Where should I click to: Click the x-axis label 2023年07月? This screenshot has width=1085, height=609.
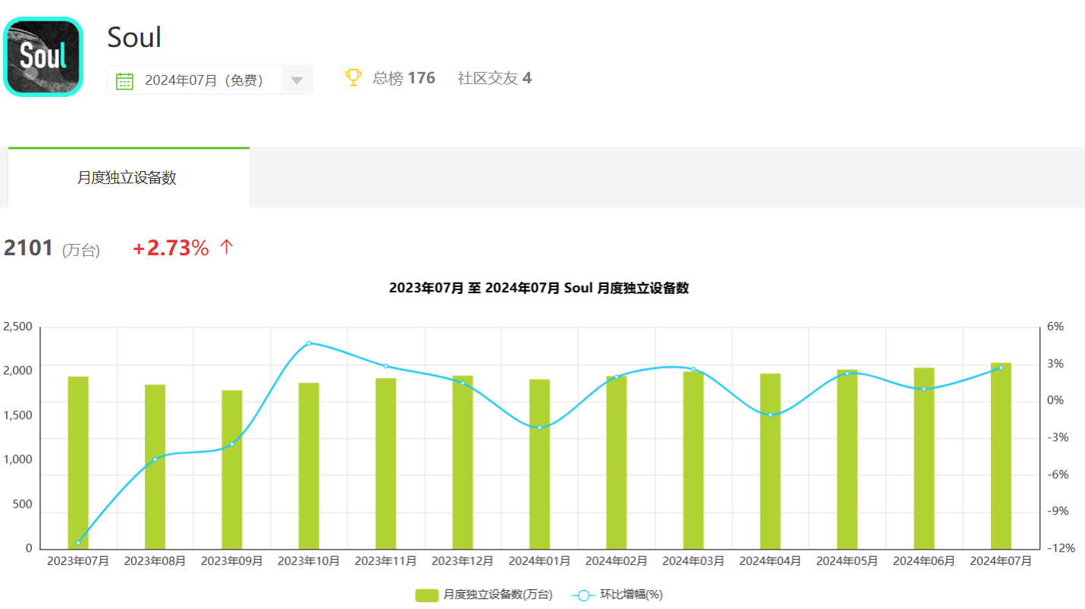click(78, 561)
